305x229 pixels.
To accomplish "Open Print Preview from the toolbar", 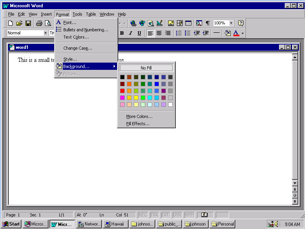I will point(48,23).
